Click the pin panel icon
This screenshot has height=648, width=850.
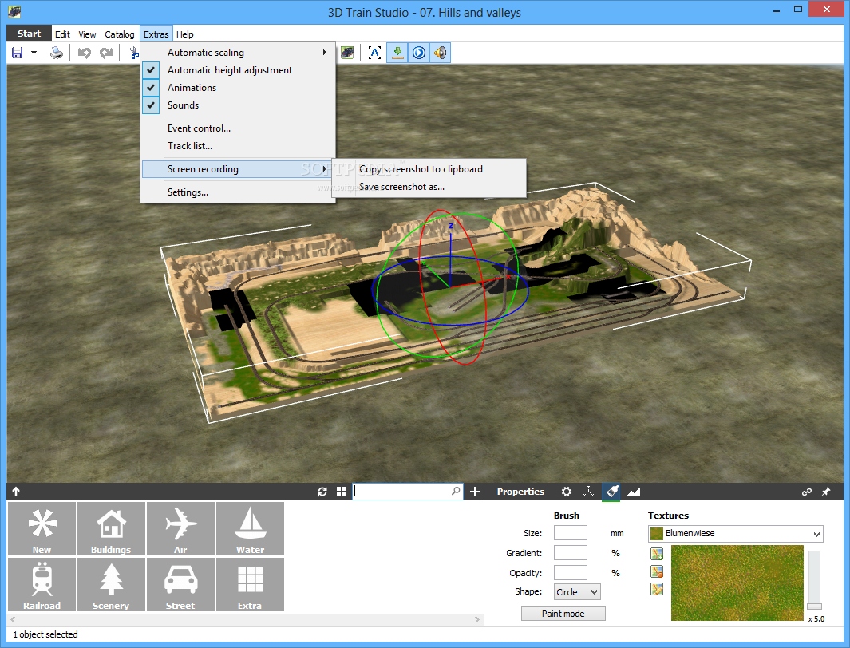click(x=825, y=492)
